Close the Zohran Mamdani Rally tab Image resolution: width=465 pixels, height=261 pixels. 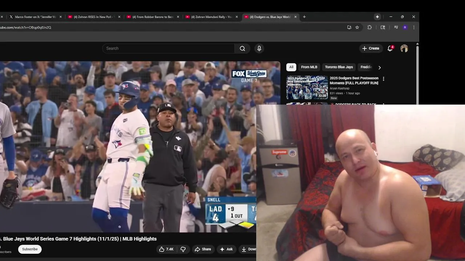click(x=237, y=17)
